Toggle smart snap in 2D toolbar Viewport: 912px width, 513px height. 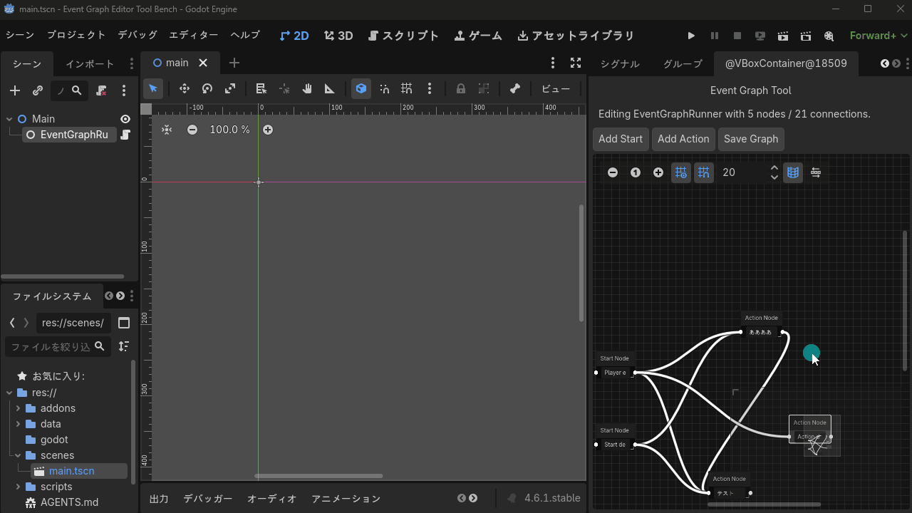[x=384, y=89]
